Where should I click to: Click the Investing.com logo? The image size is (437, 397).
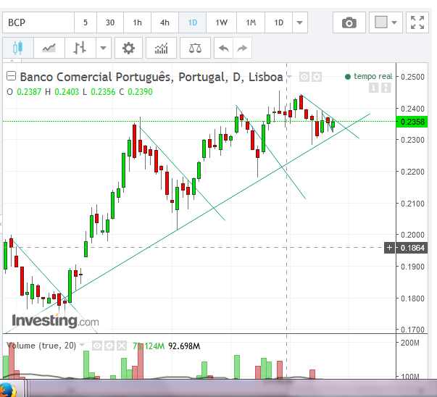[x=55, y=321]
